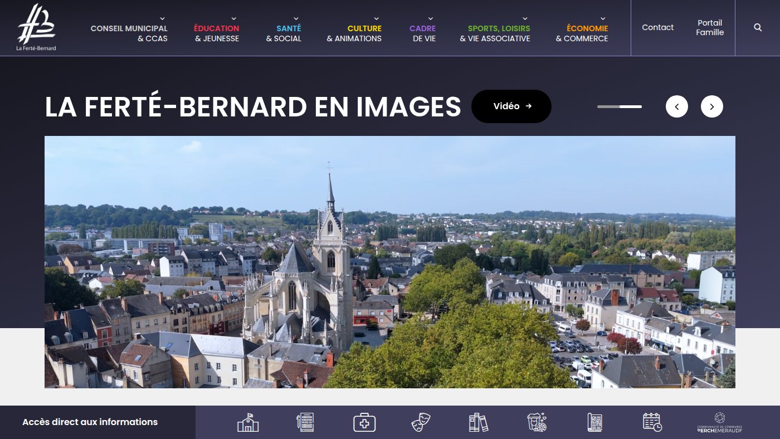Open the search magnifier icon

click(758, 27)
